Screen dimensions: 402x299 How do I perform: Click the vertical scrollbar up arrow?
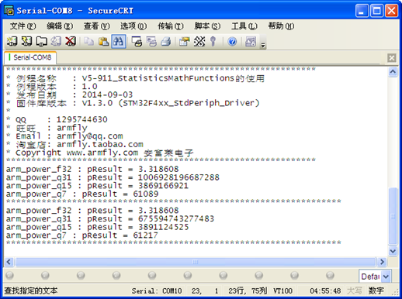(393, 71)
